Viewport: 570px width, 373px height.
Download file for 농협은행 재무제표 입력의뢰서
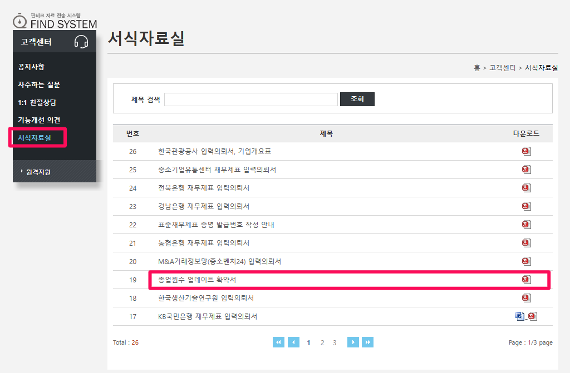pyautogui.click(x=527, y=242)
